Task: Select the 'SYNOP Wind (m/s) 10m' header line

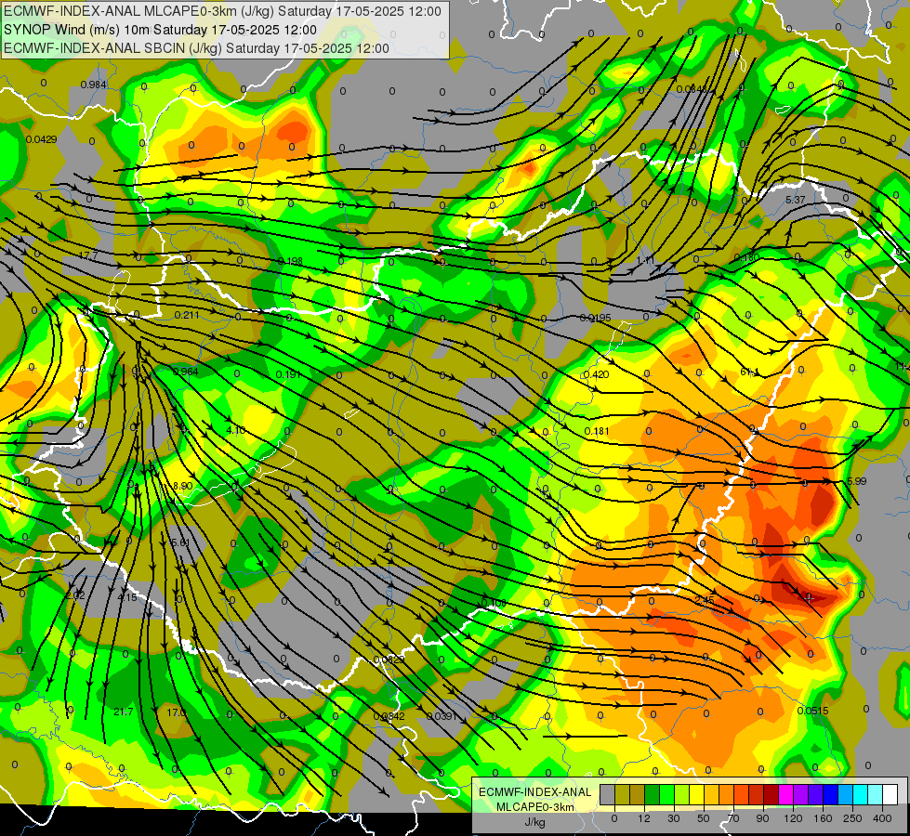Action: [160, 30]
